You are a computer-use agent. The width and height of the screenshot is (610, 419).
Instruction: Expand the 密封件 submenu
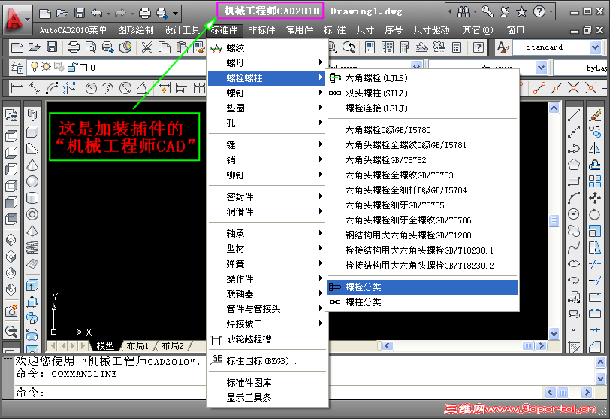267,196
